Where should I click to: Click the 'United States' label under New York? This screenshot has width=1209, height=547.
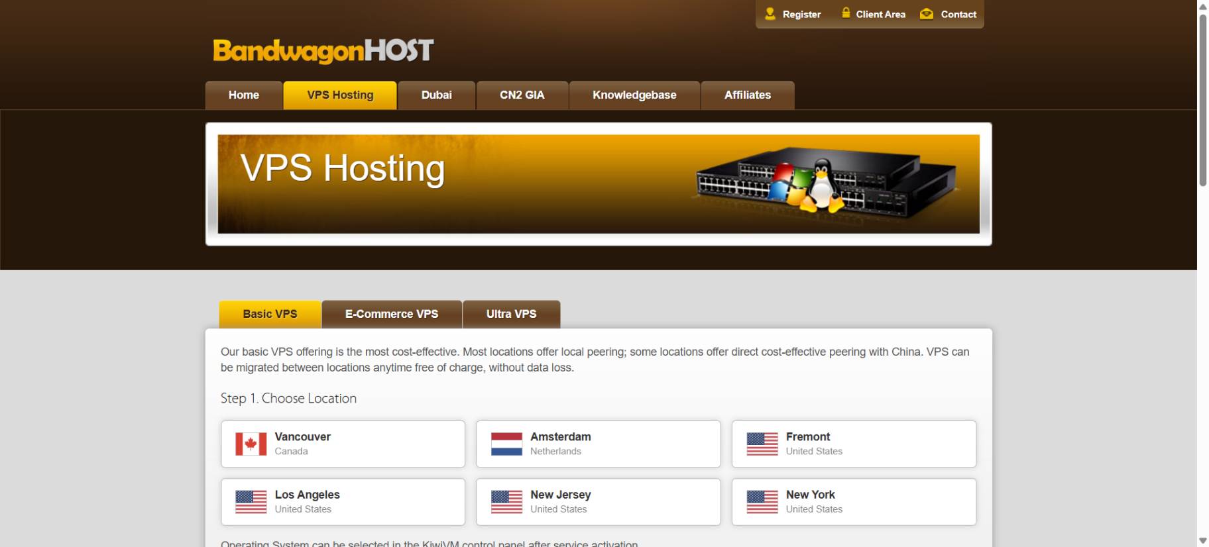tap(814, 509)
